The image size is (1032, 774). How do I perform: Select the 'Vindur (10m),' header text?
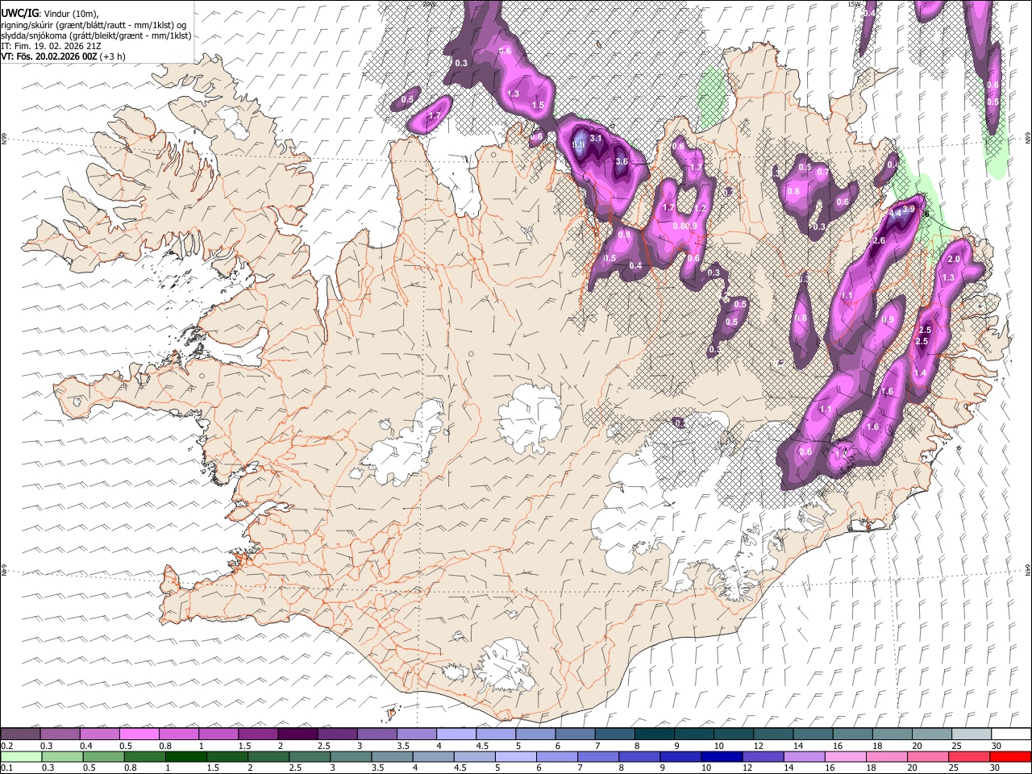(x=70, y=13)
